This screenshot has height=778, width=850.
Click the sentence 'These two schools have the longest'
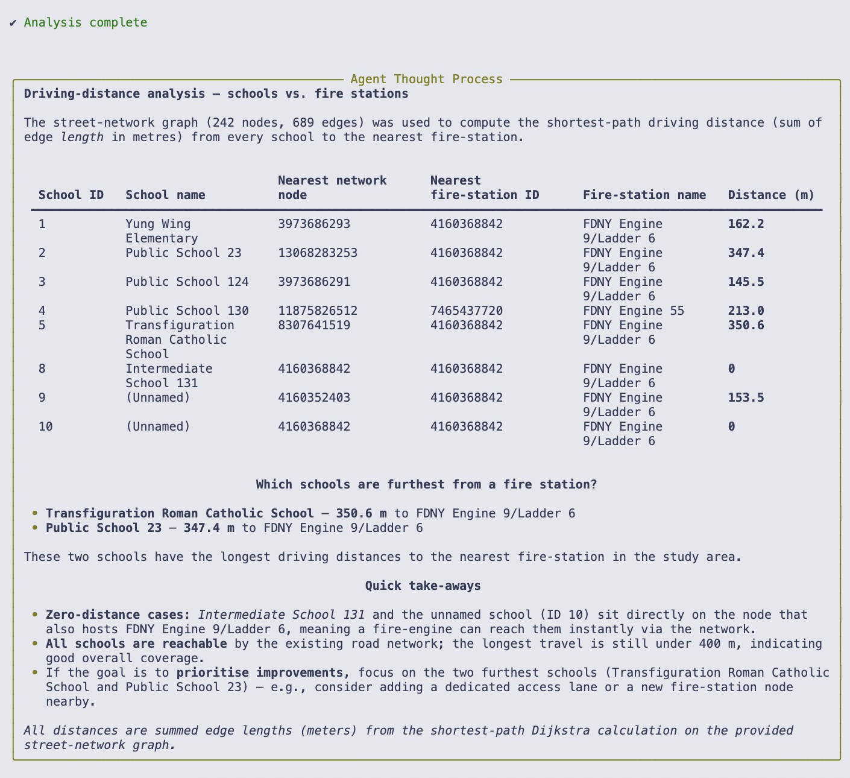click(383, 557)
